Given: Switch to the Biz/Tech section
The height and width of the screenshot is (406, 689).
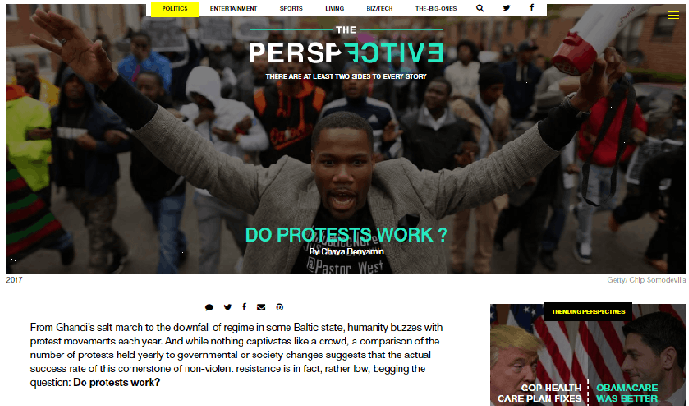Looking at the screenshot, I should point(379,9).
